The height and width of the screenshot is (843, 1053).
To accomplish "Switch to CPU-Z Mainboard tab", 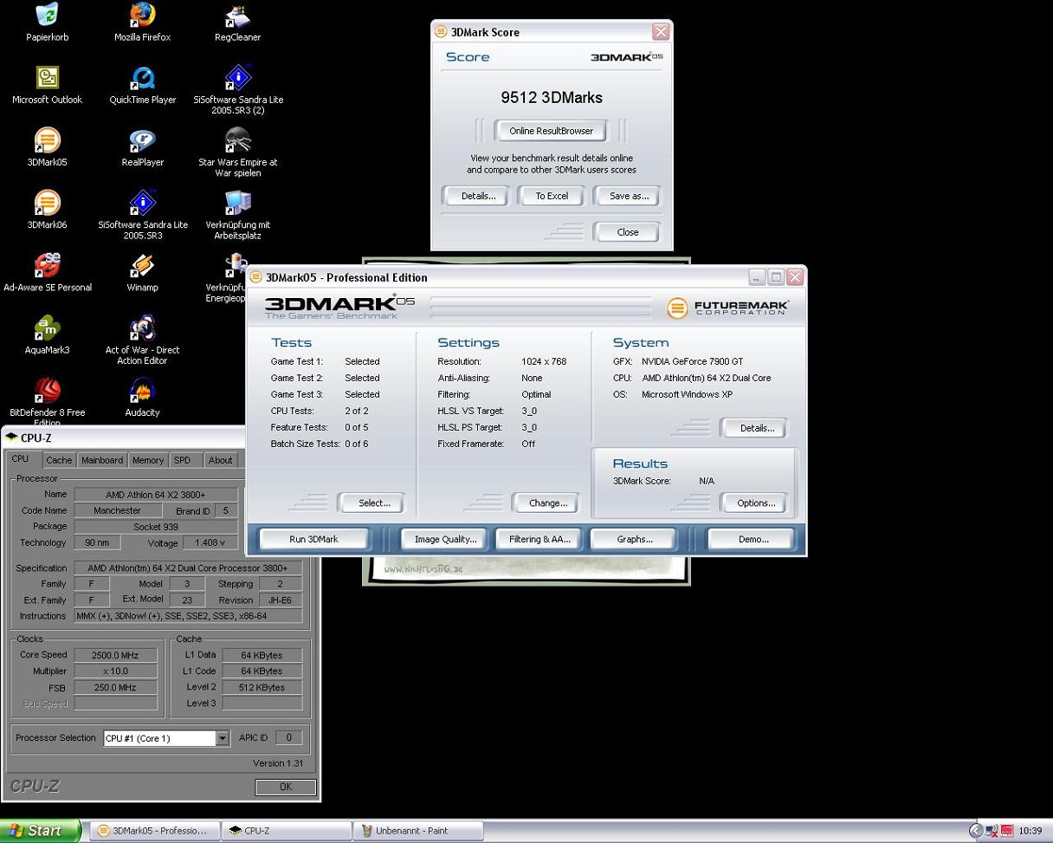I will coord(101,460).
